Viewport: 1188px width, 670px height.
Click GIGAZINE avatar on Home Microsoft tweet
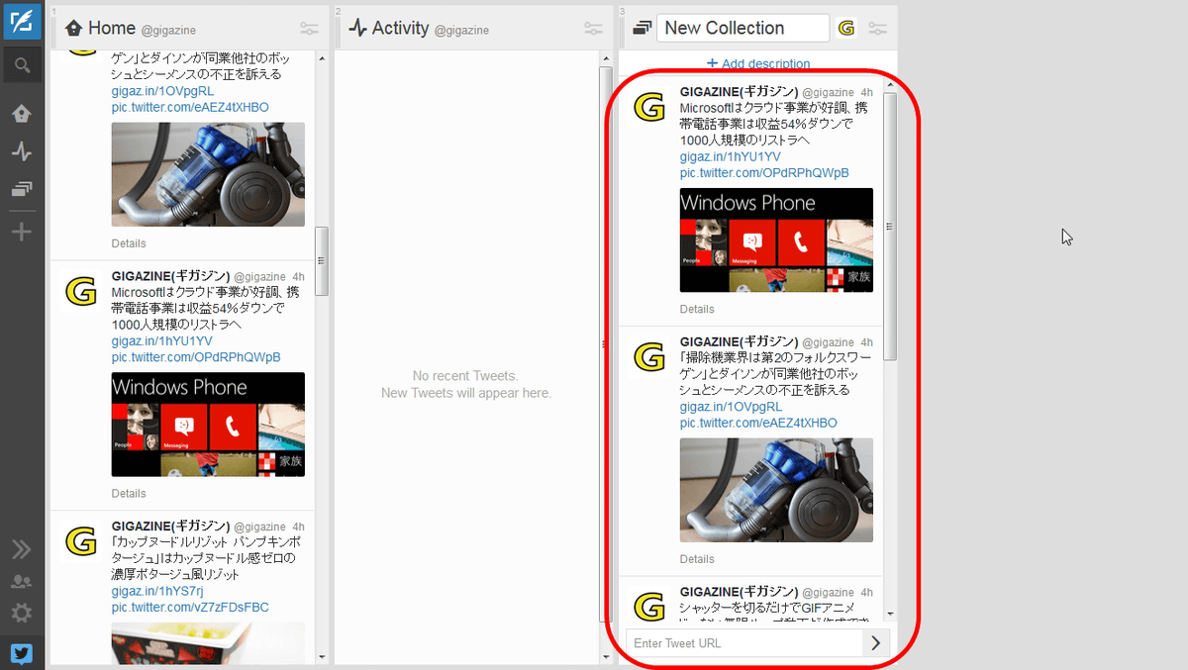[80, 291]
